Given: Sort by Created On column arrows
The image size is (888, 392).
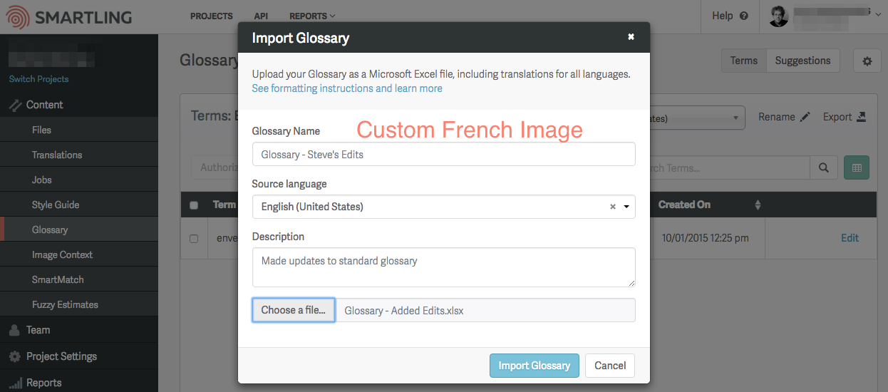Looking at the screenshot, I should click(758, 205).
